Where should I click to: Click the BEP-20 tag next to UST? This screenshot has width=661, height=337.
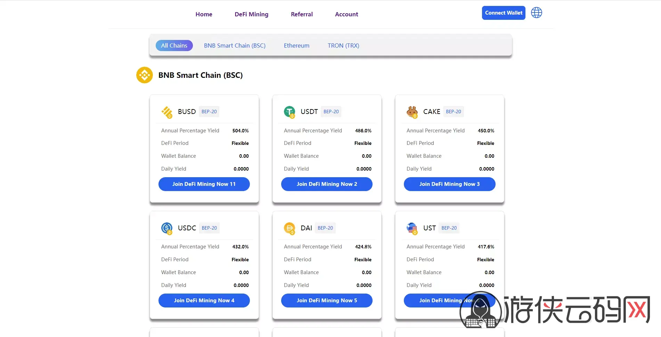(x=449, y=228)
